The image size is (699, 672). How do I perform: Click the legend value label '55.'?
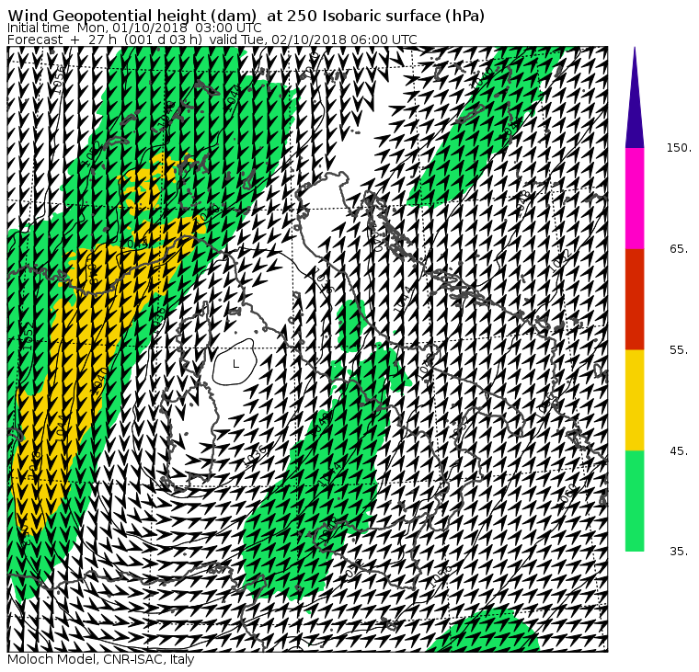click(679, 350)
